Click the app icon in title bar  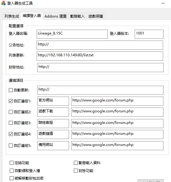tap(3, 3)
